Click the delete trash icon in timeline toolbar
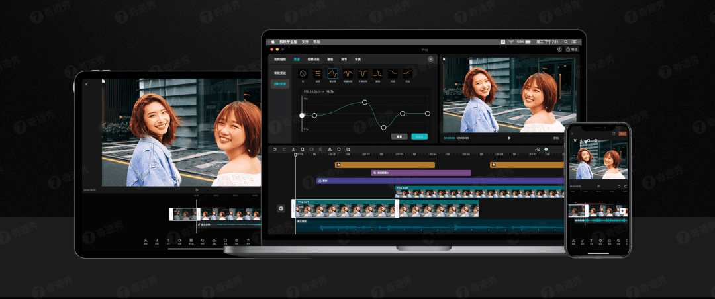This screenshot has height=299, width=715. pyautogui.click(x=303, y=149)
